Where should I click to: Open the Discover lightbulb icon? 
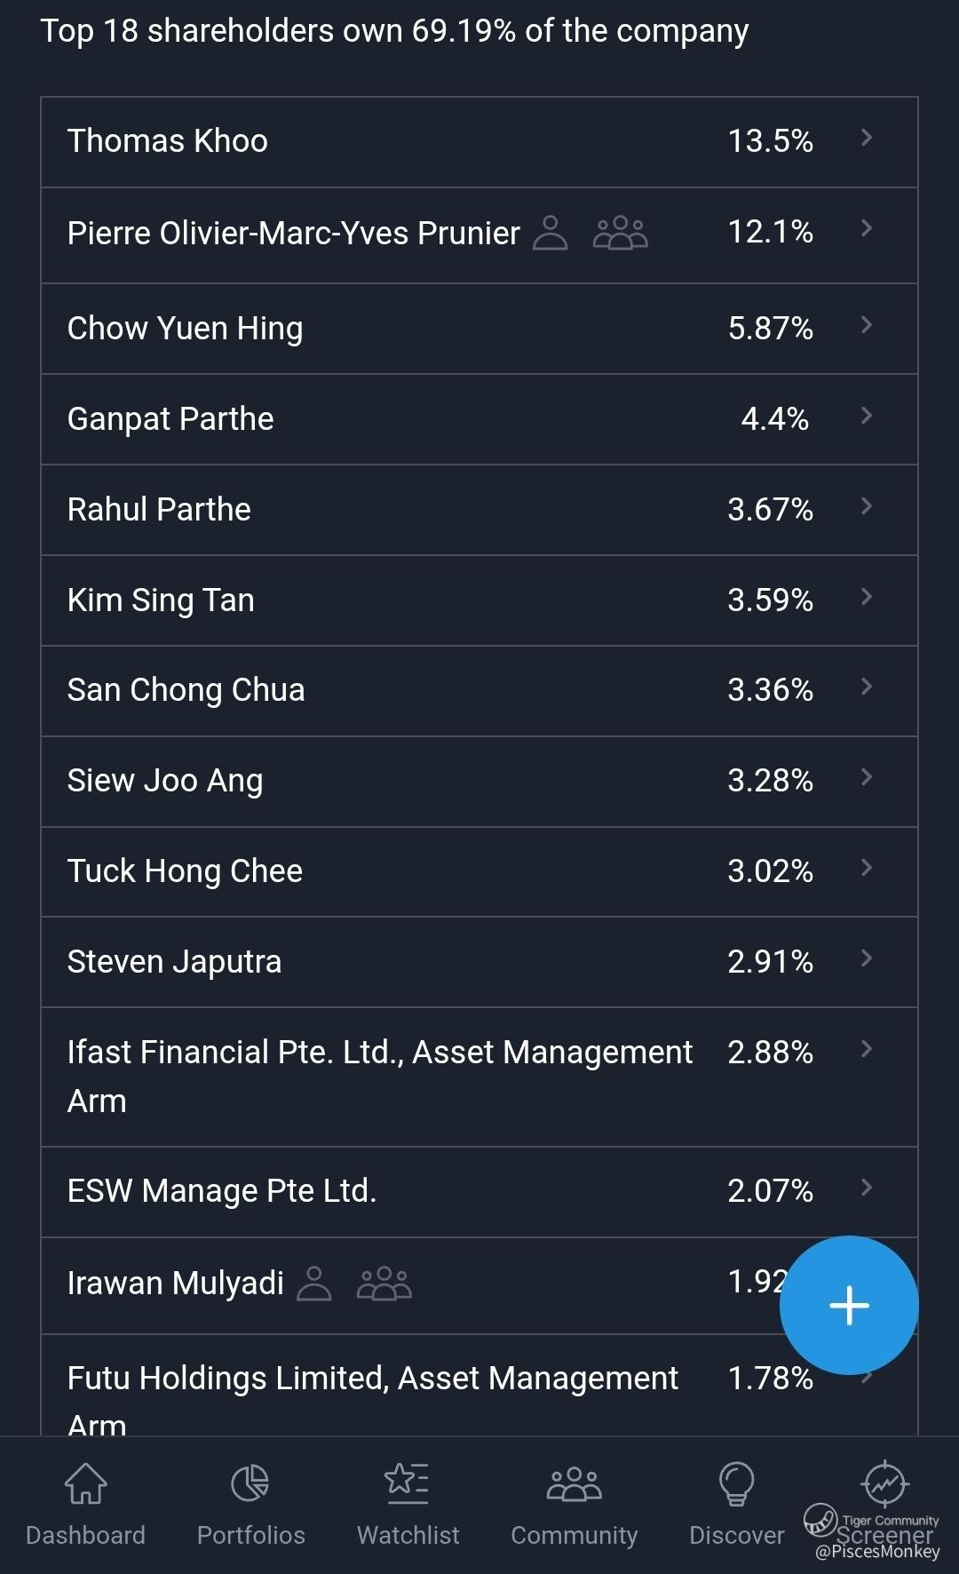coord(737,1483)
